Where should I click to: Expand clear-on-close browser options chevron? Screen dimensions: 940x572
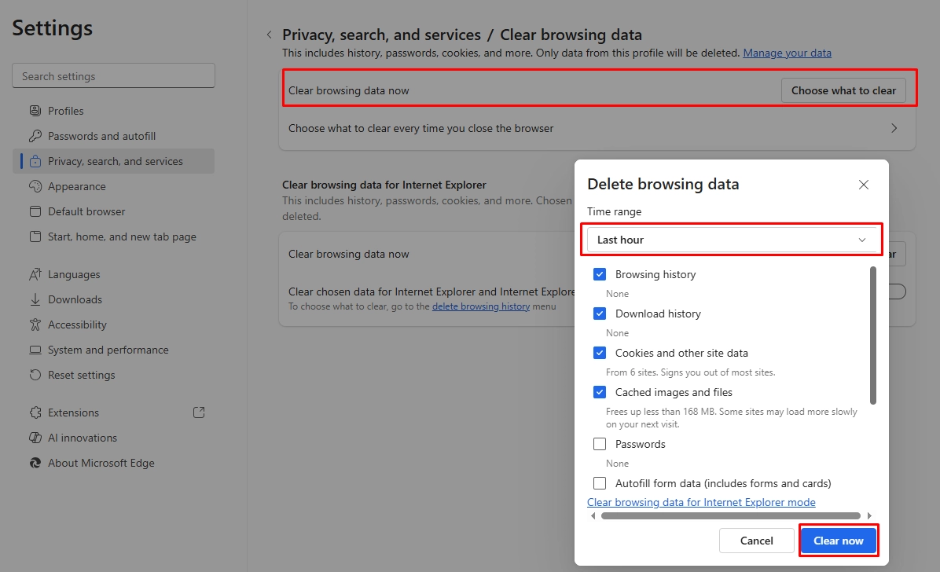pos(894,128)
